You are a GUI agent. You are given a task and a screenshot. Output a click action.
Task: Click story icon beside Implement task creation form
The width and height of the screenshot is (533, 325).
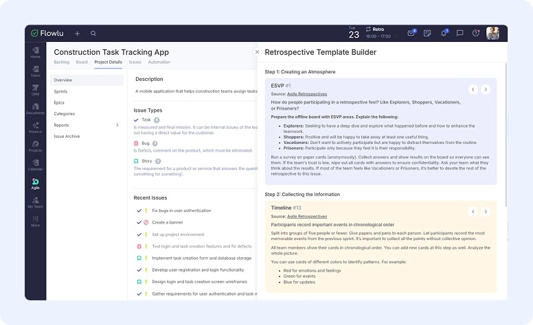coord(139,258)
